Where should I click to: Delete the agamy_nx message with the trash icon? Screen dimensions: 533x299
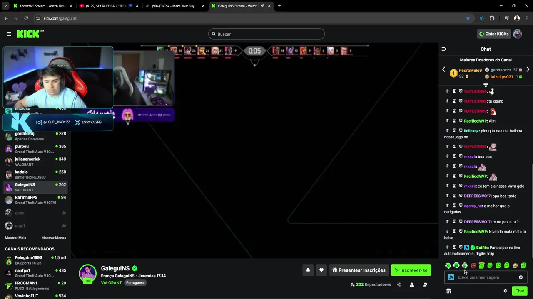tap(448, 206)
